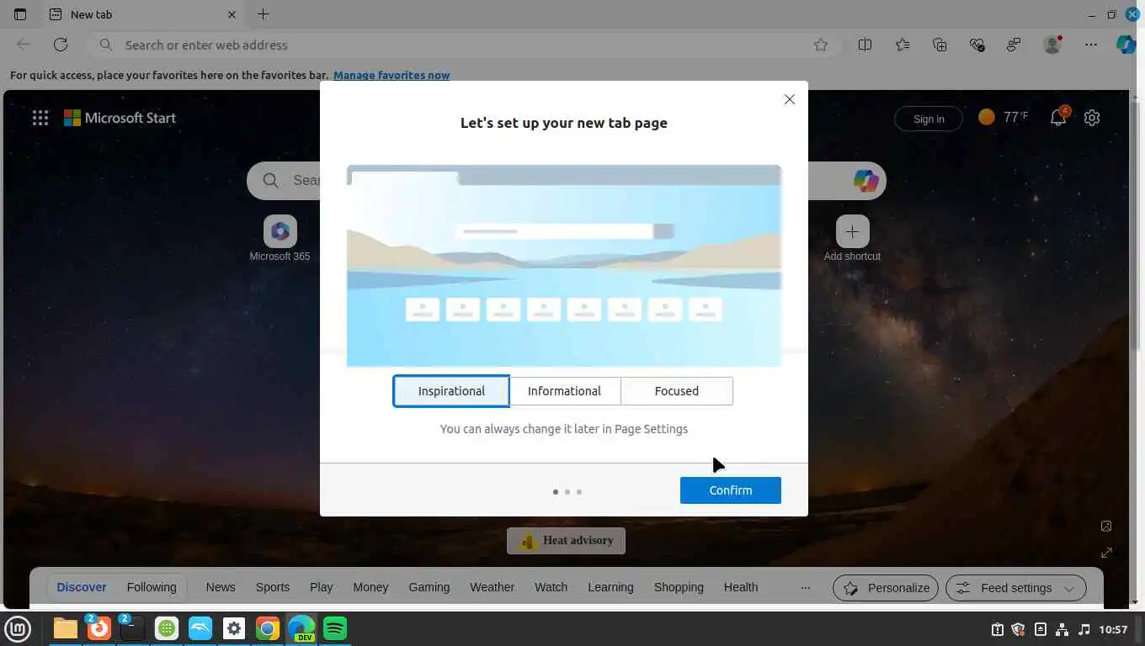Open the Sports feed category

point(273,587)
